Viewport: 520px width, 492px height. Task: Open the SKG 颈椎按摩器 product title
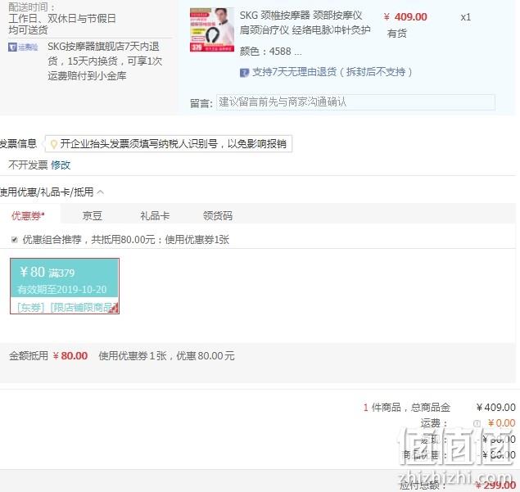tap(305, 23)
